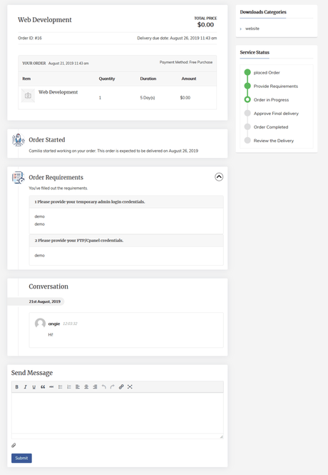Viewport: 328px width, 475px height.
Task: Undo last edit in message editor
Action: point(103,387)
